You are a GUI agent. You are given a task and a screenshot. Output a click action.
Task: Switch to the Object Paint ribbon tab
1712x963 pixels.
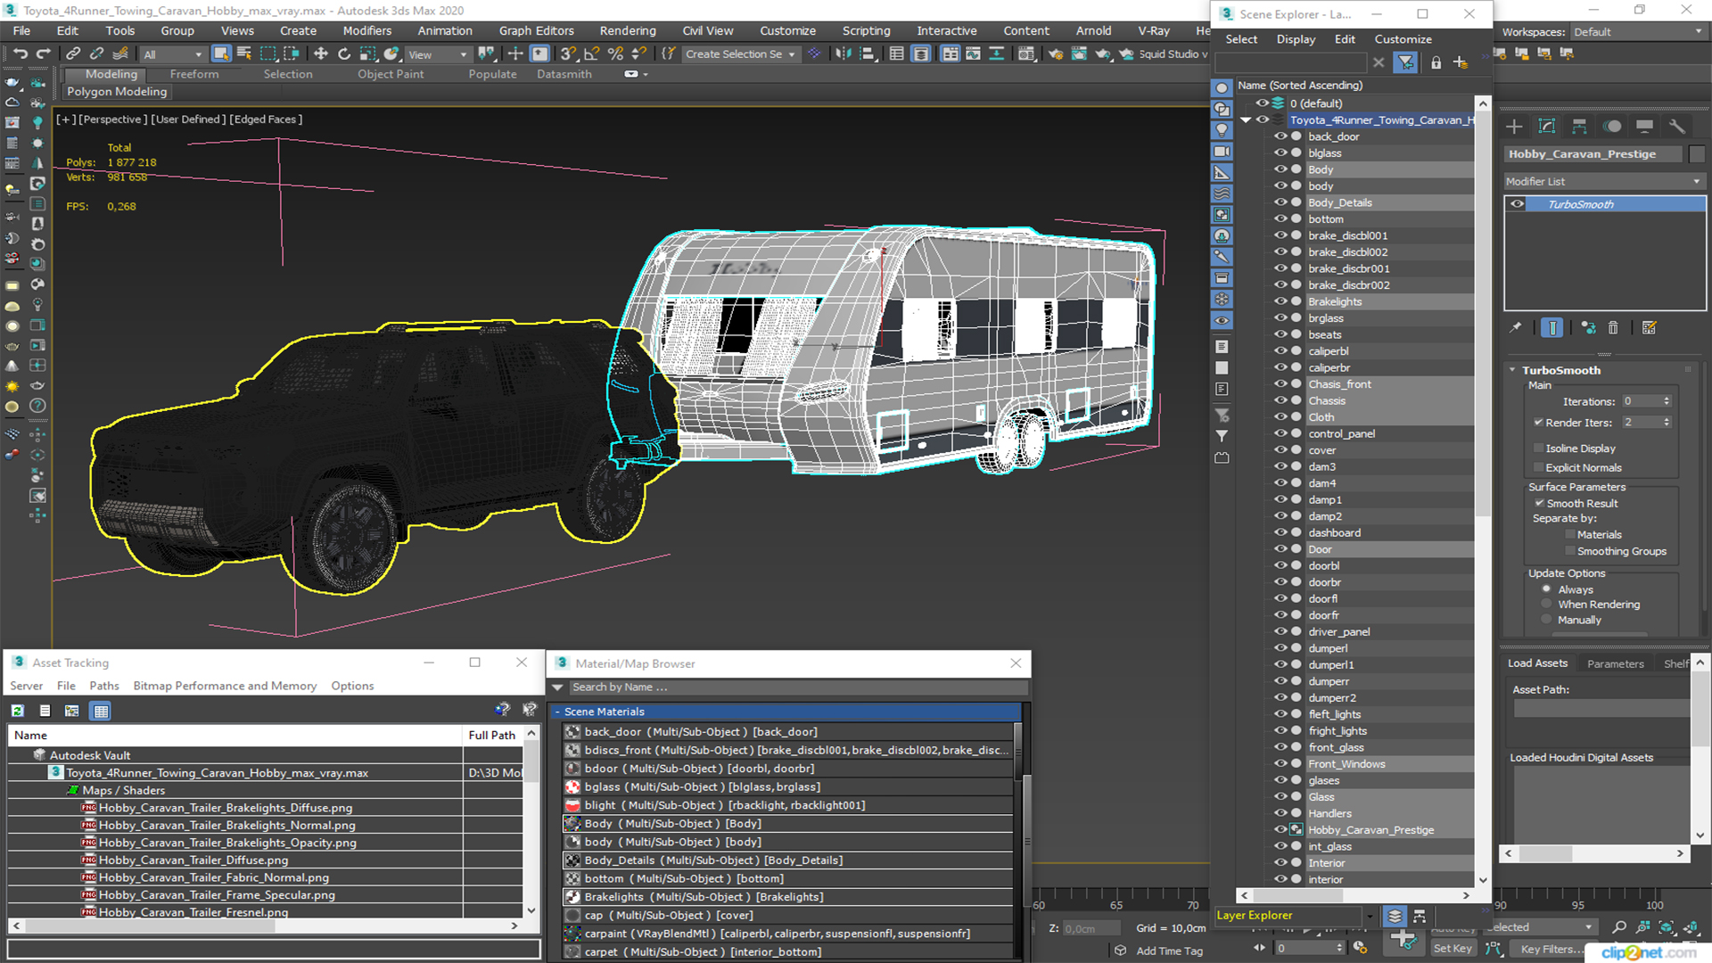click(x=391, y=74)
